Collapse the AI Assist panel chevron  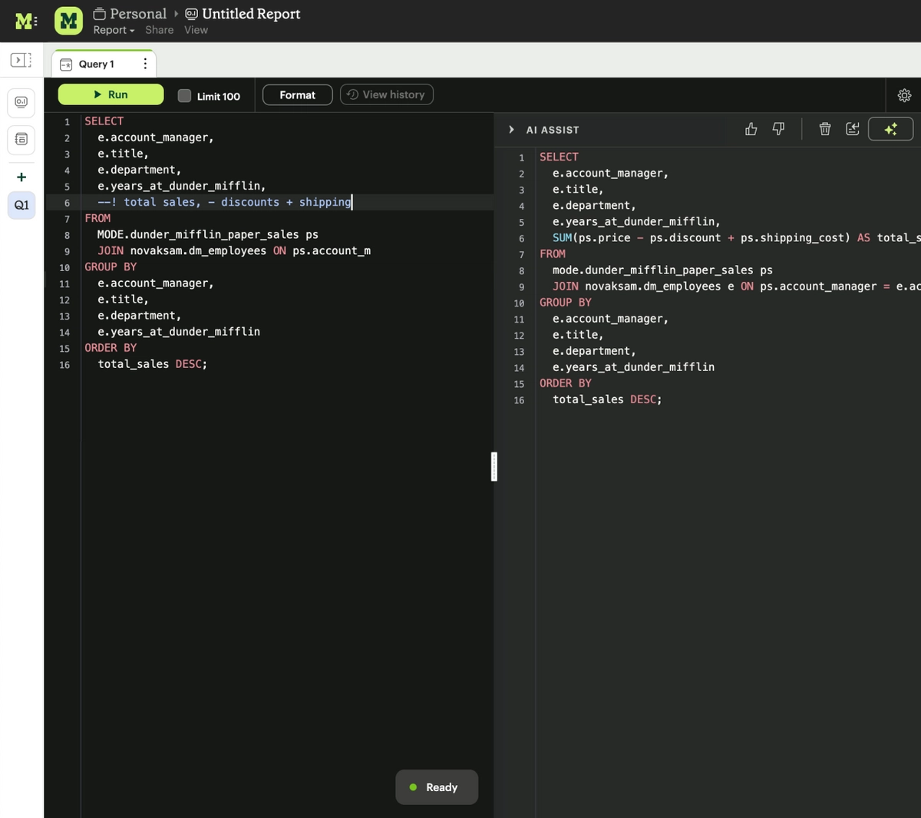pos(511,129)
